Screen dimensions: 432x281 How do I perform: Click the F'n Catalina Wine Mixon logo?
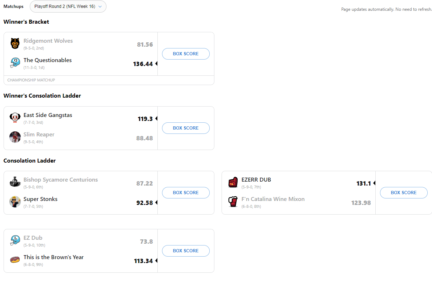[x=233, y=202]
